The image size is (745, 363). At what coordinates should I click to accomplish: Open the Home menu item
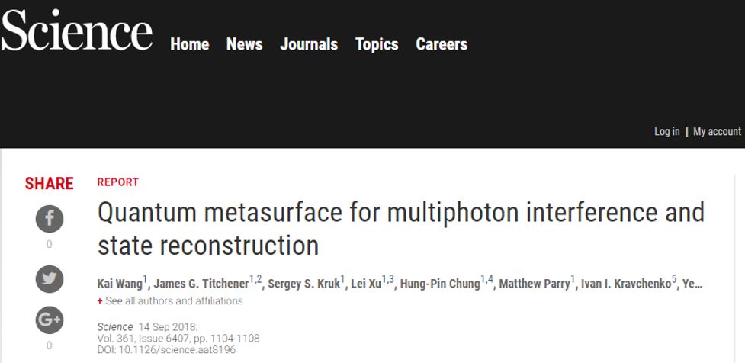pyautogui.click(x=189, y=44)
